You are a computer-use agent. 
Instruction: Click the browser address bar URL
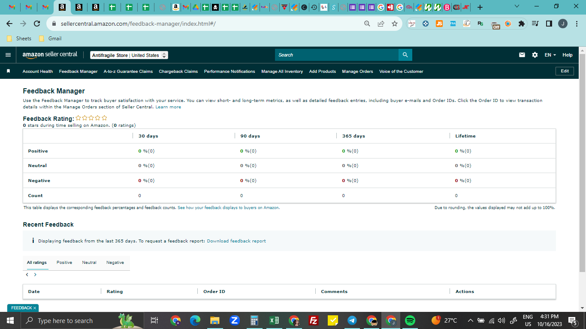coord(138,24)
